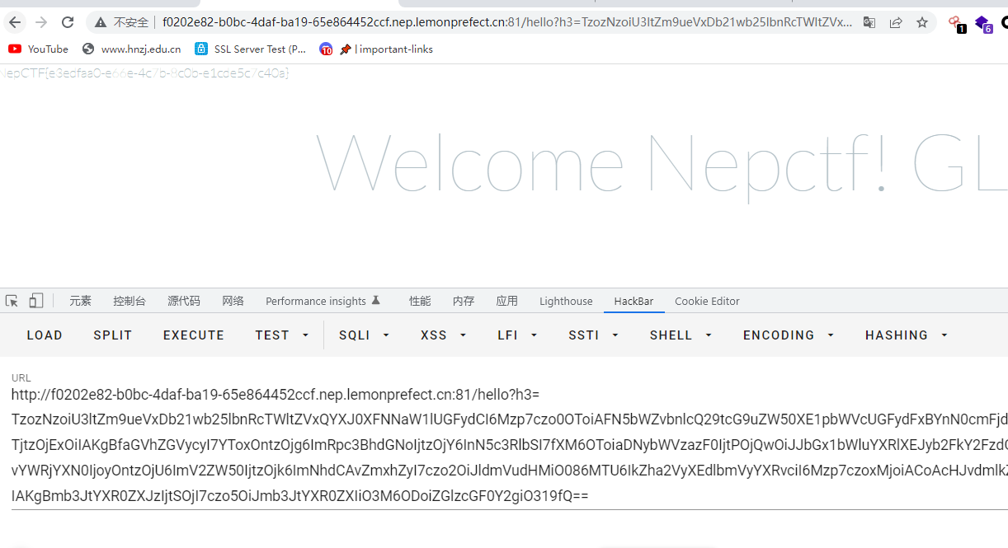Image resolution: width=1008 pixels, height=548 pixels.
Task: Click the share page icon
Action: point(896,22)
